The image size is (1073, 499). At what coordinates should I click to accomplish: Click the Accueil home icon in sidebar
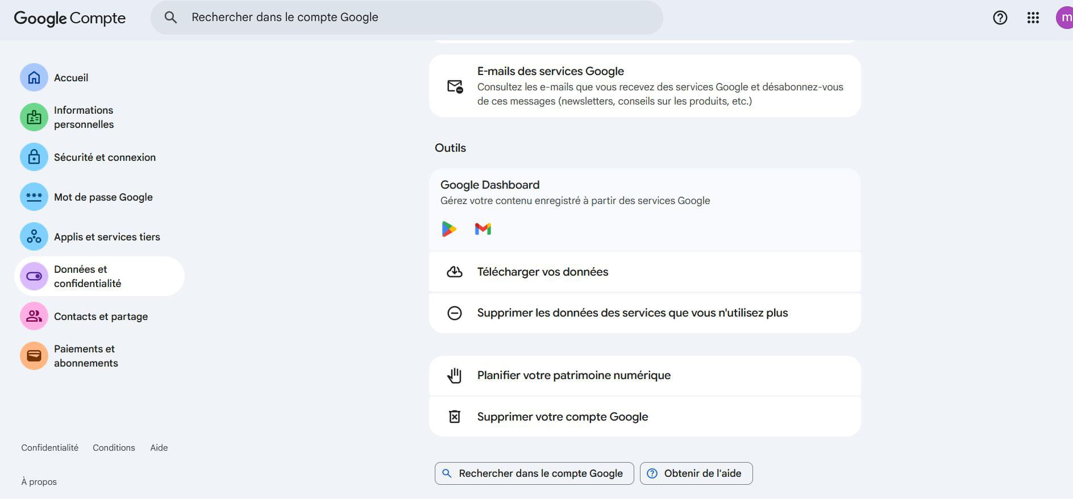34,78
